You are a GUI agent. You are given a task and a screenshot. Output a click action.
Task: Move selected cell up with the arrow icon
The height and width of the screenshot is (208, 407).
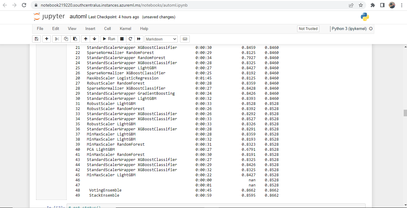(x=86, y=39)
